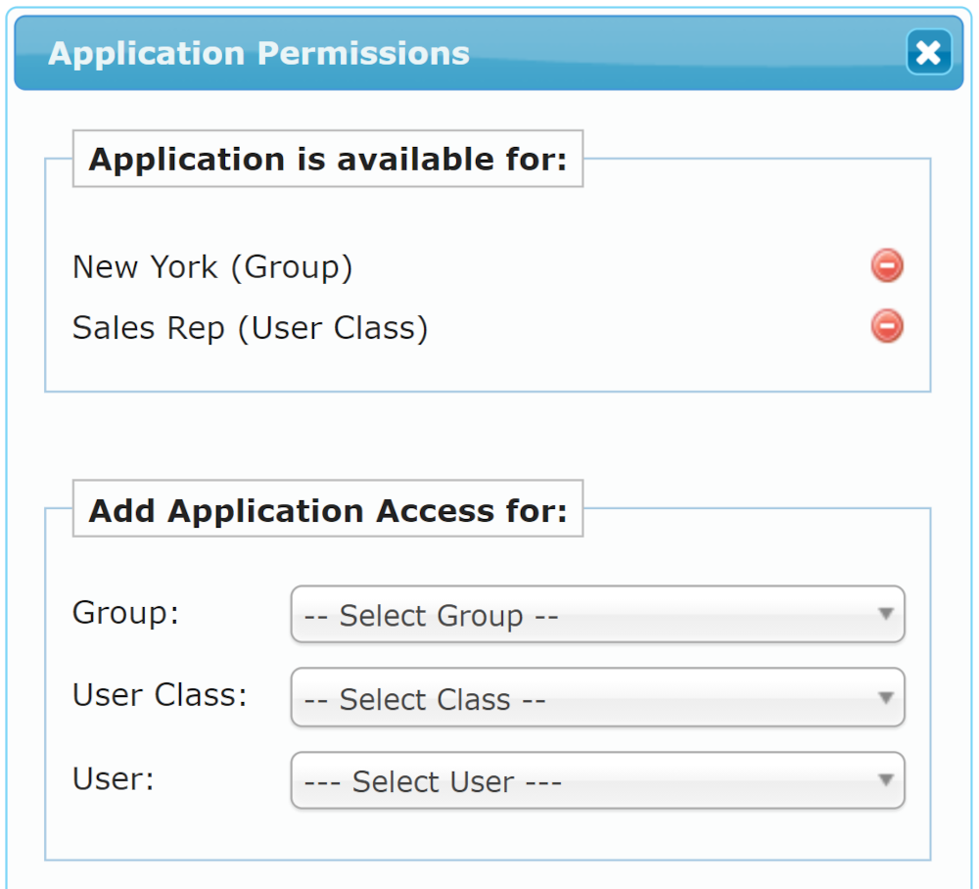The height and width of the screenshot is (889, 979).
Task: Click the 'Add Application Access for:' heading
Action: (x=328, y=511)
